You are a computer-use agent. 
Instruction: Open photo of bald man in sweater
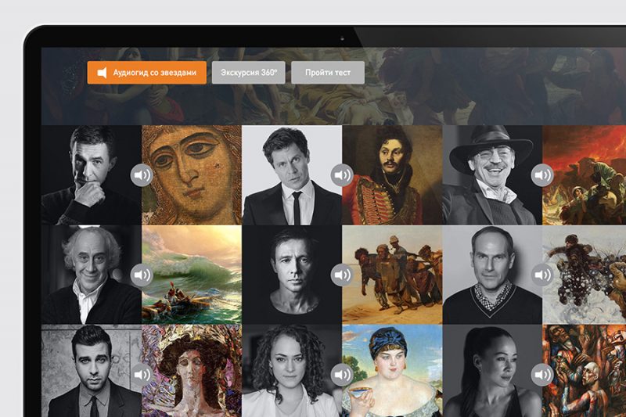(x=492, y=275)
